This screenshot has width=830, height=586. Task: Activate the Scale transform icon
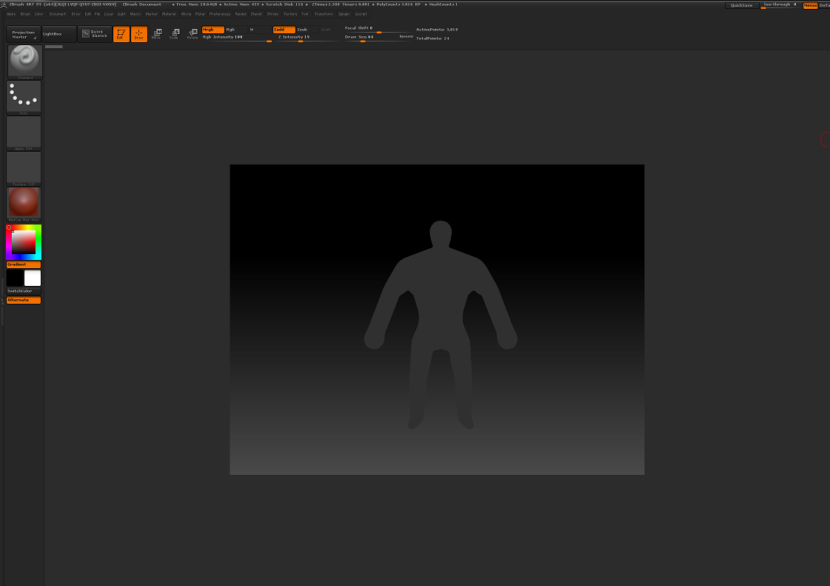click(175, 33)
